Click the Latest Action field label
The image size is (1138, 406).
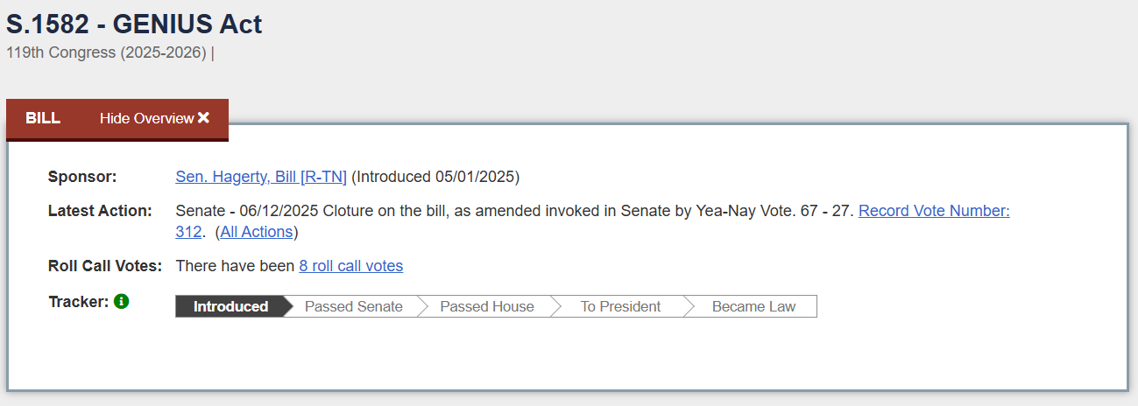[x=100, y=211]
